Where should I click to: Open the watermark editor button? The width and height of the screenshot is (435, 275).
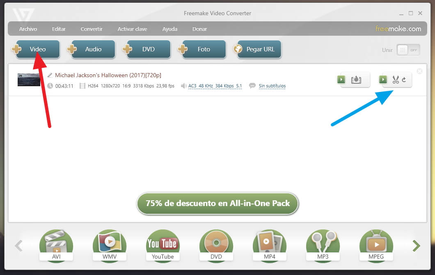[x=355, y=80]
